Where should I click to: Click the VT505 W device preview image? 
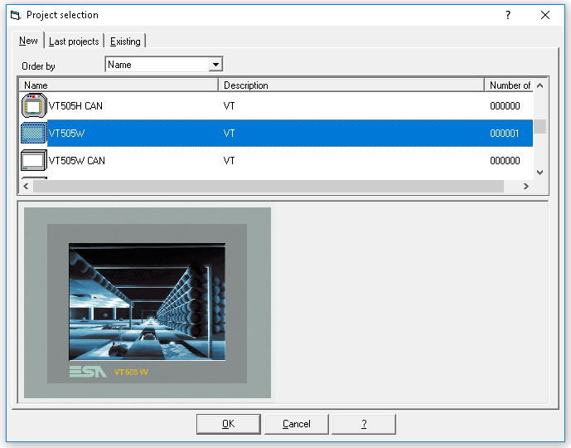click(148, 303)
